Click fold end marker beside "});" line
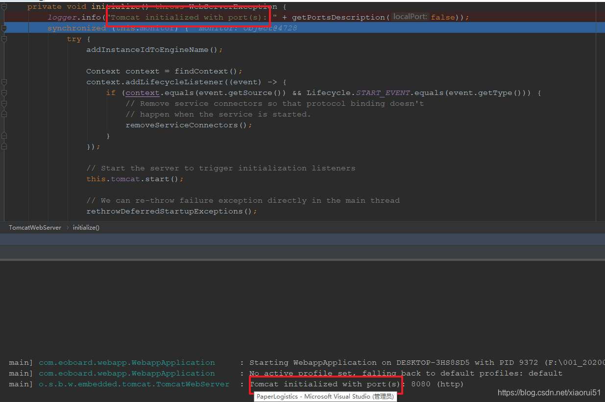 (4, 147)
